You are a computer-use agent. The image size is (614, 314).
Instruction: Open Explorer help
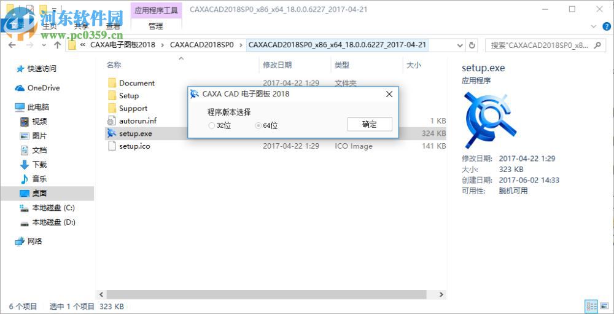click(x=605, y=26)
